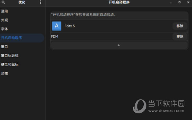
Task: Remove FDM with its 移除 button
Action: [180, 36]
